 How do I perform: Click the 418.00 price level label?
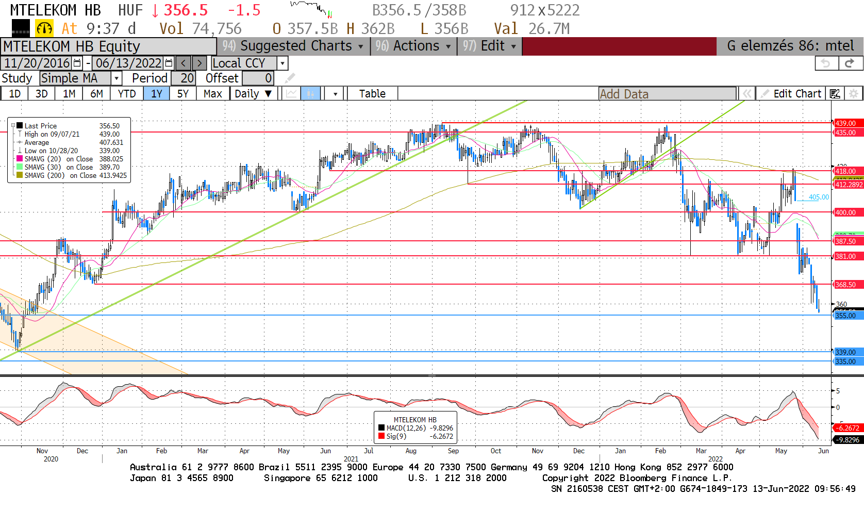point(848,171)
